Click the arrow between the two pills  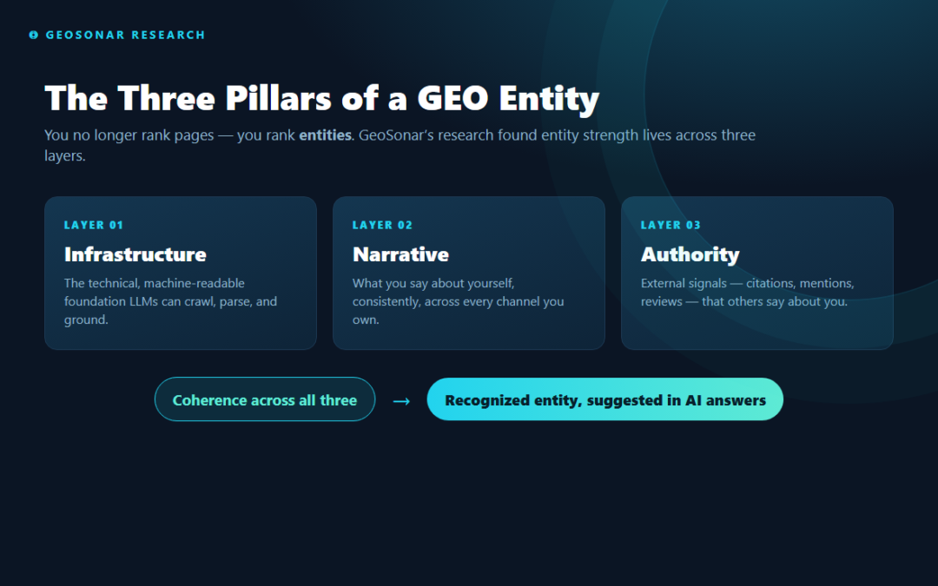tap(401, 400)
